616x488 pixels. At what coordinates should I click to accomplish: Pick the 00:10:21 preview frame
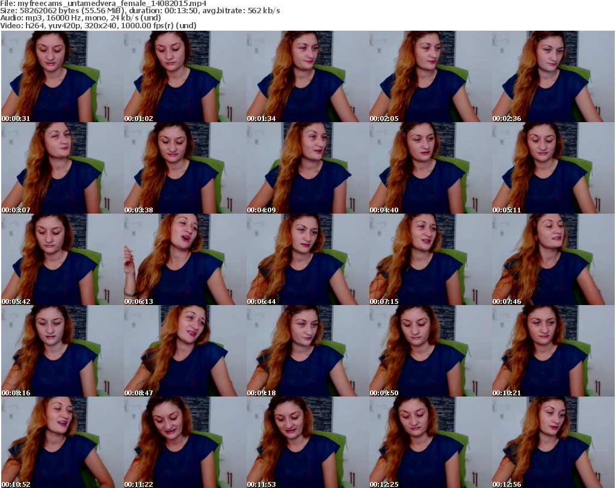coord(553,351)
